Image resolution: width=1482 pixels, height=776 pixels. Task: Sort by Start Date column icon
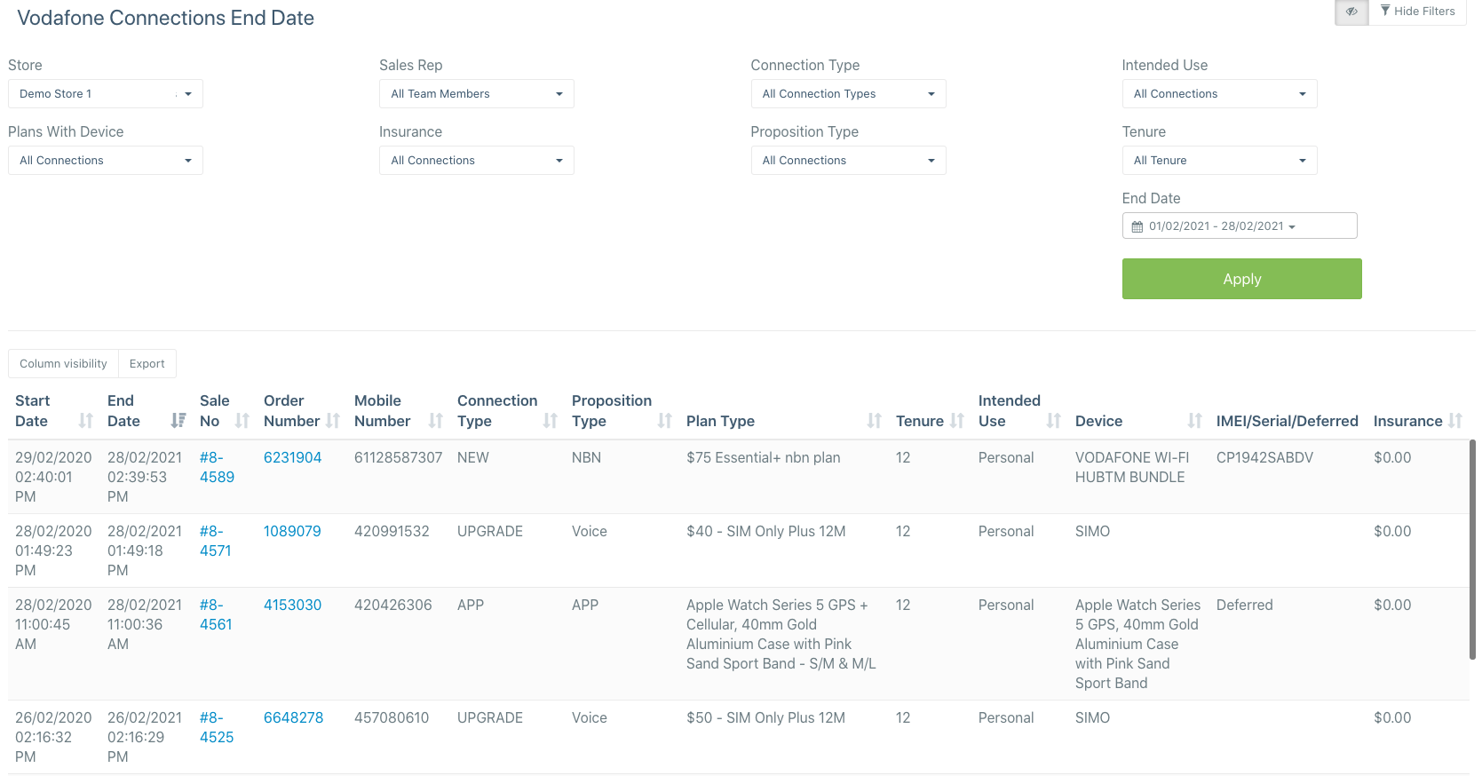click(x=85, y=421)
